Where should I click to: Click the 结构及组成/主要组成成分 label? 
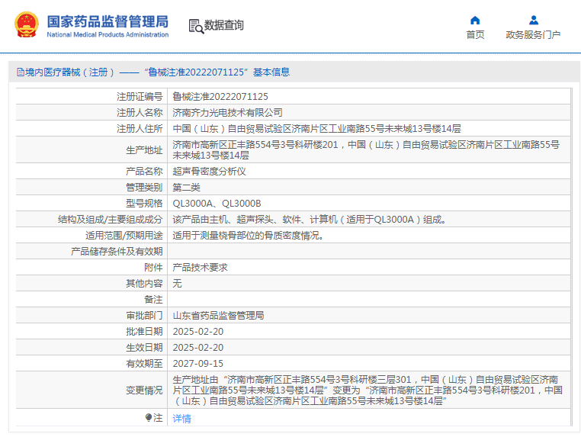pyautogui.click(x=110, y=220)
